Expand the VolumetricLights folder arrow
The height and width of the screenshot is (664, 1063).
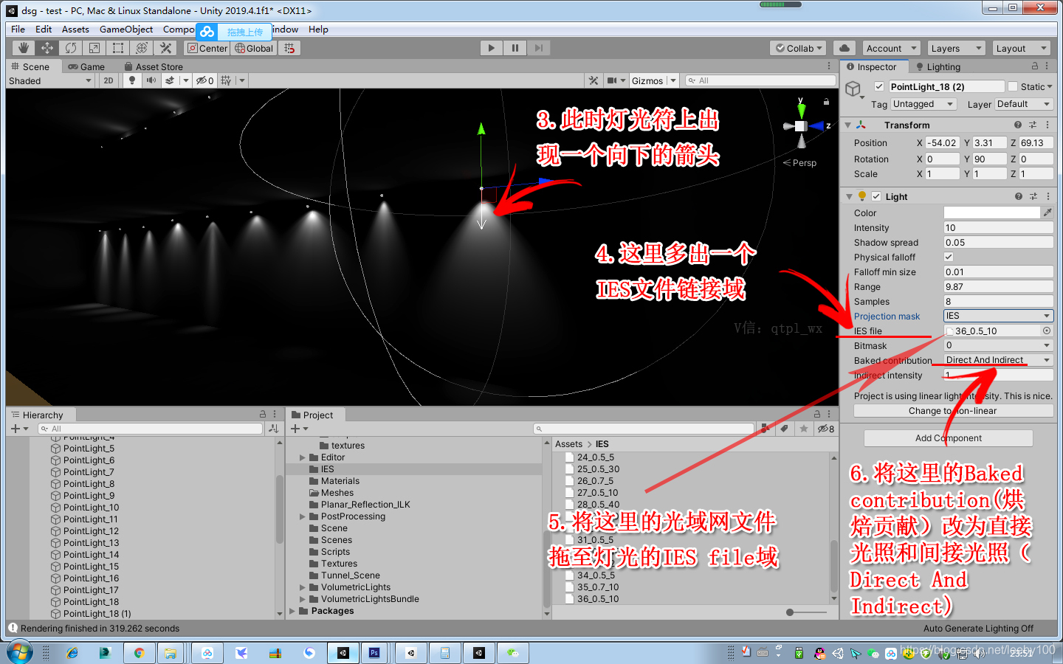click(x=302, y=587)
